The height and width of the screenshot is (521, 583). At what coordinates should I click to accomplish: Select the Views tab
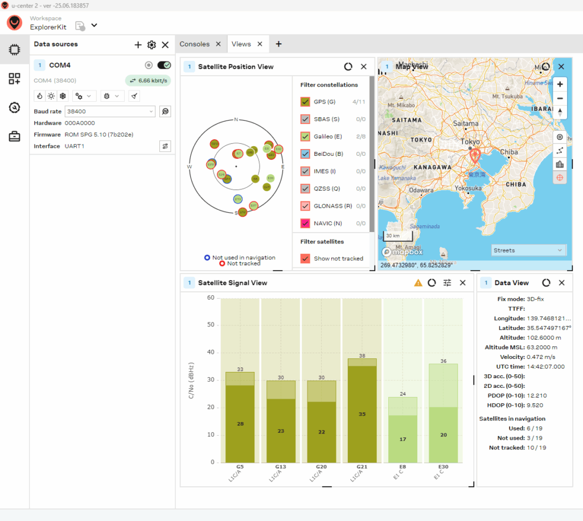point(241,44)
